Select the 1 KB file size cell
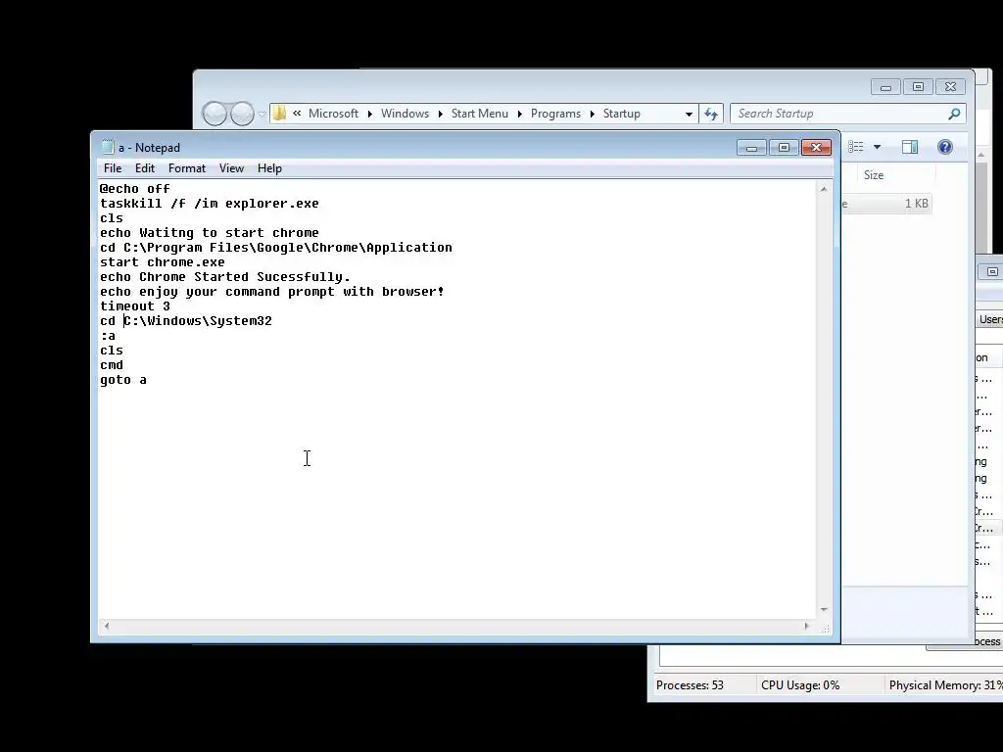 (x=916, y=204)
